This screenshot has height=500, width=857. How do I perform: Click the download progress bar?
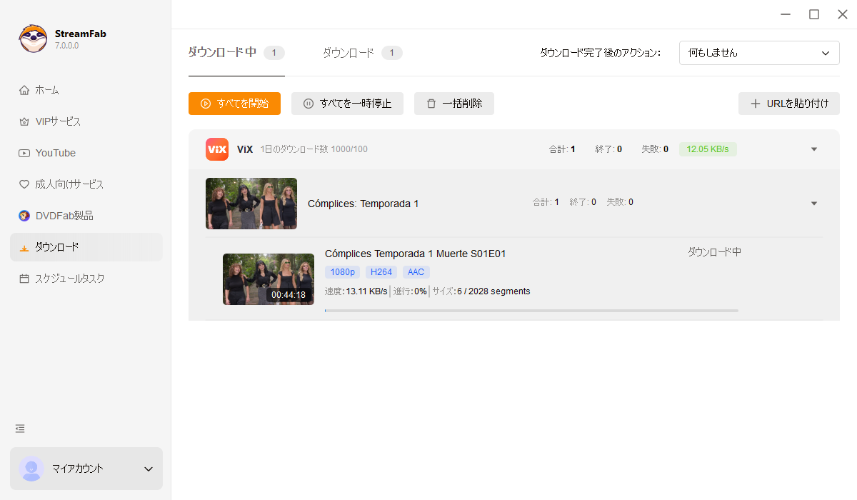pos(531,310)
